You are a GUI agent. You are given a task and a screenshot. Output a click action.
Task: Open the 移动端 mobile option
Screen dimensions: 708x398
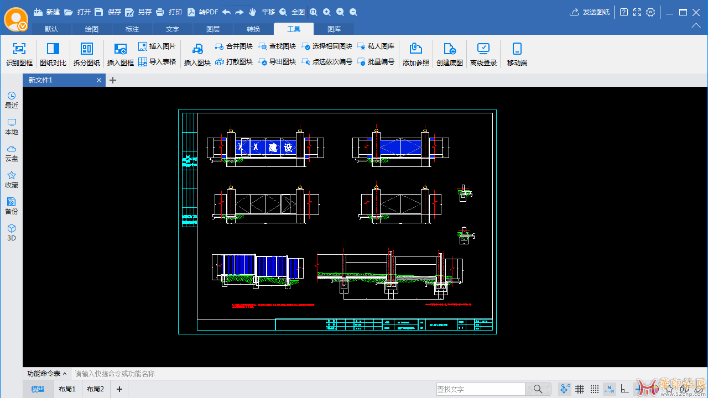[x=517, y=54]
